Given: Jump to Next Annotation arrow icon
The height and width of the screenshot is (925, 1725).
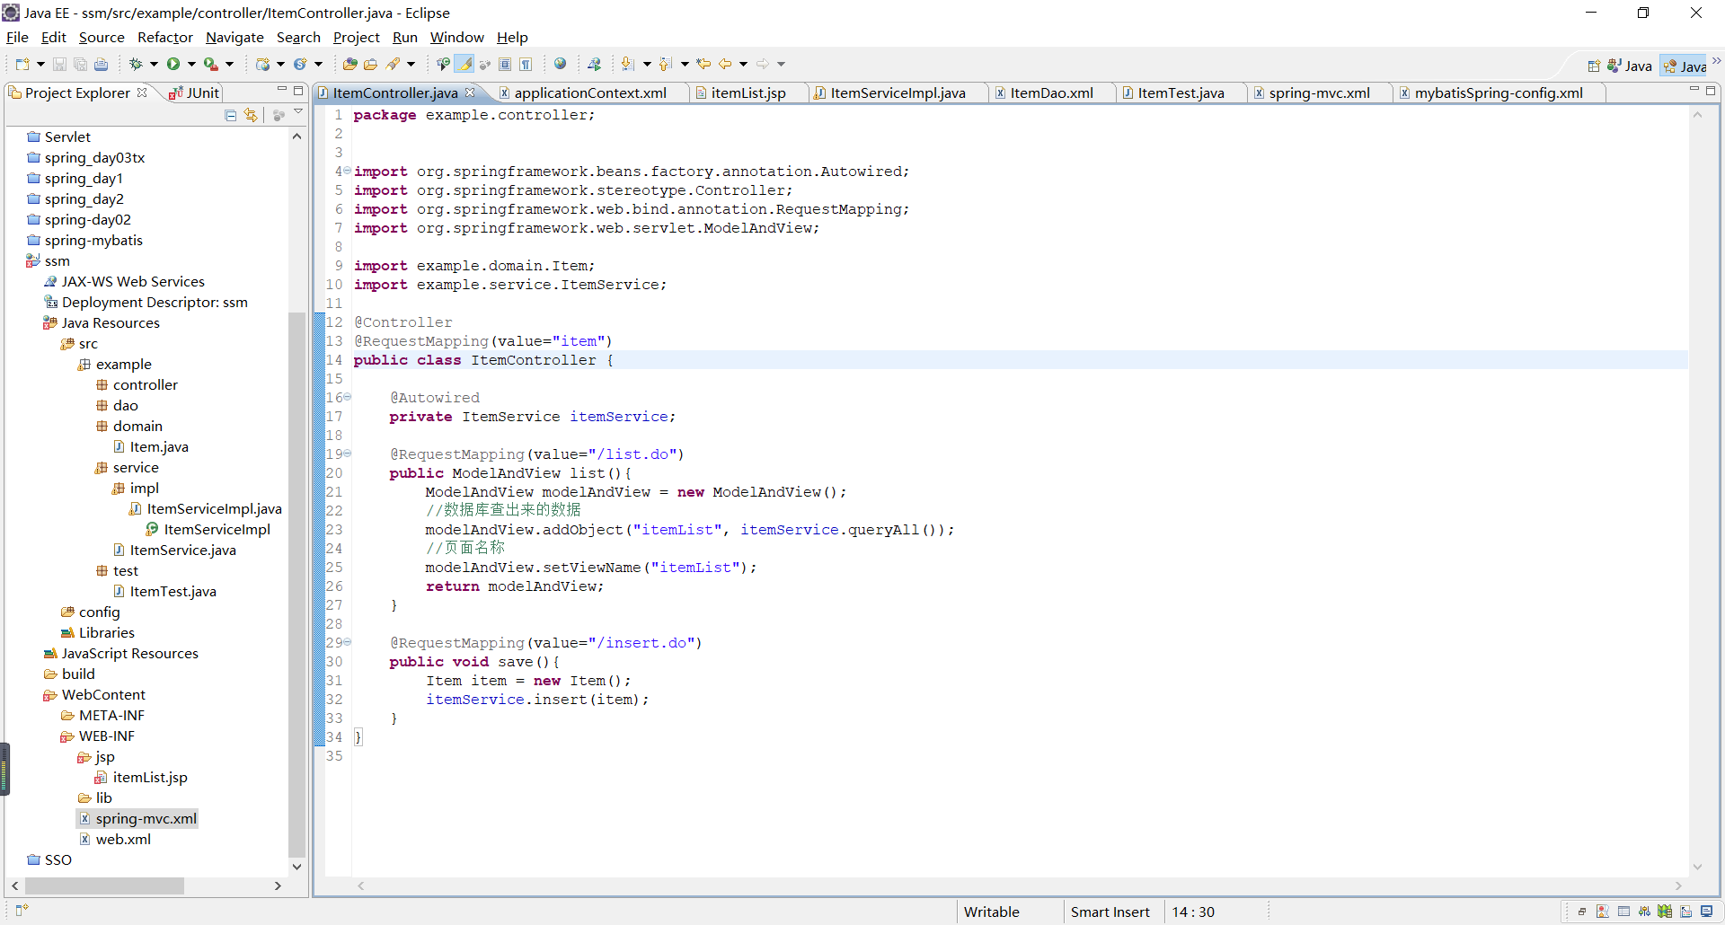Looking at the screenshot, I should (x=627, y=64).
